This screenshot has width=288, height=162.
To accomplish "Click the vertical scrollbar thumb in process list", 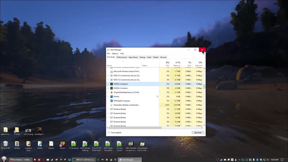I will coord(204,86).
